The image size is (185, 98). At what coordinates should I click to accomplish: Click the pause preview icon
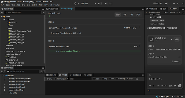point(102,3)
